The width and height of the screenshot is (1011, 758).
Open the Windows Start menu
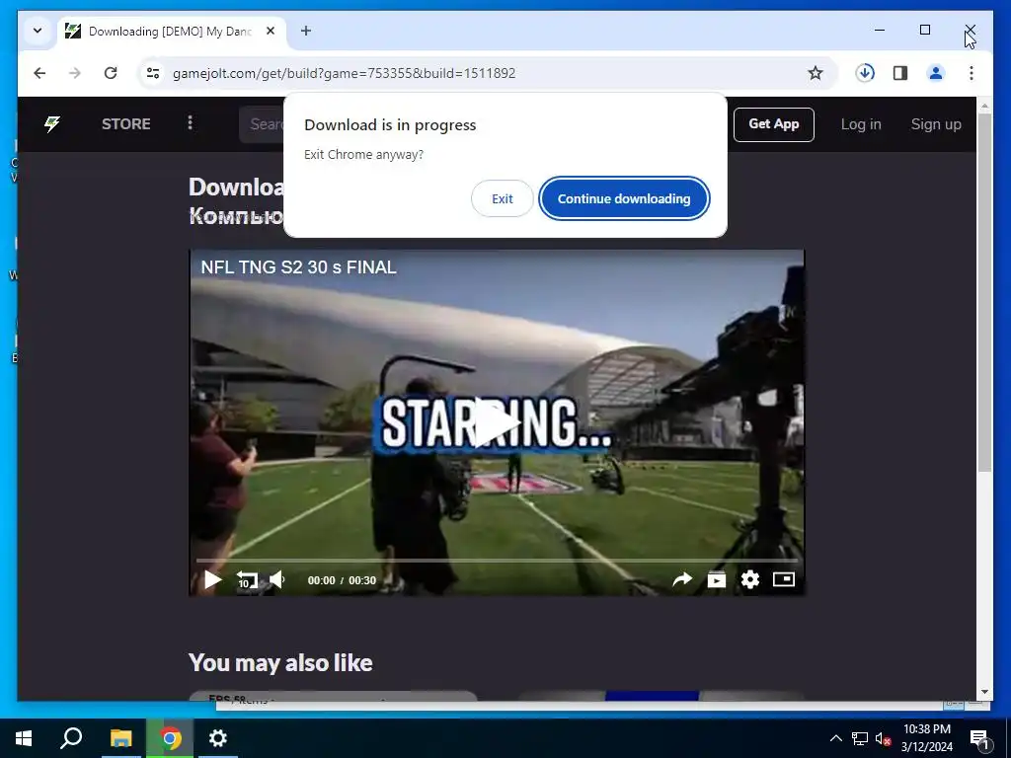24,738
